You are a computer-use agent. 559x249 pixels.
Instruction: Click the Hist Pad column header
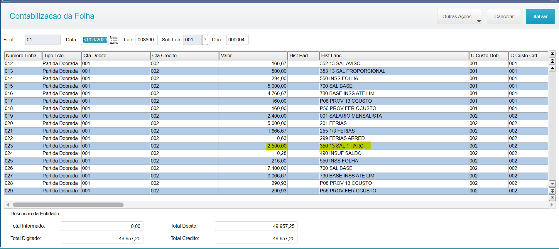(303, 56)
